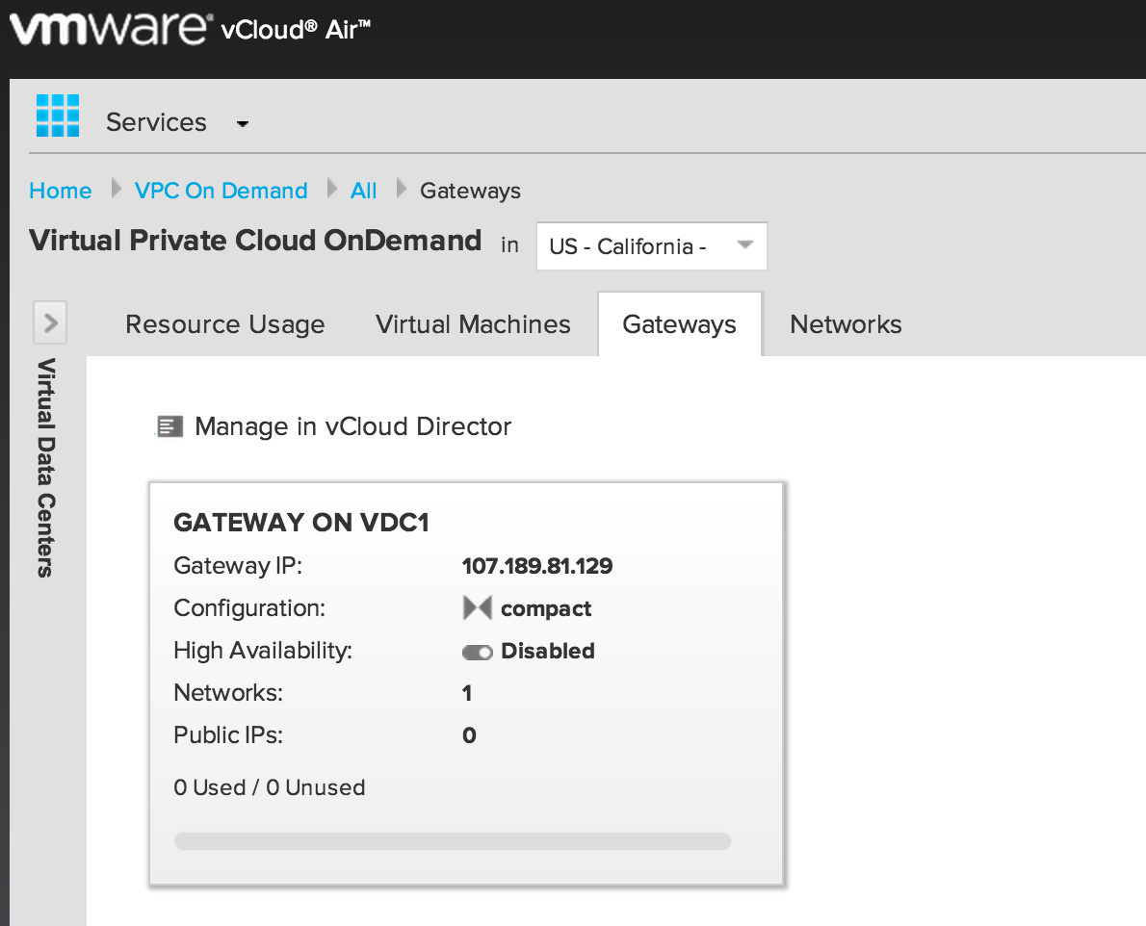Open the Services dropdown arrow
Viewport: 1146px width, 926px height.
tap(243, 124)
